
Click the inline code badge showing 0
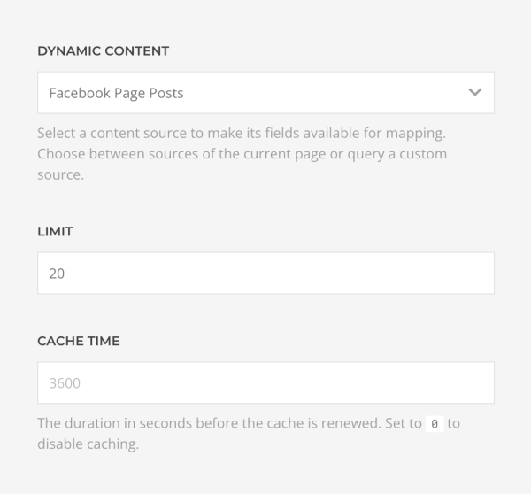click(435, 424)
